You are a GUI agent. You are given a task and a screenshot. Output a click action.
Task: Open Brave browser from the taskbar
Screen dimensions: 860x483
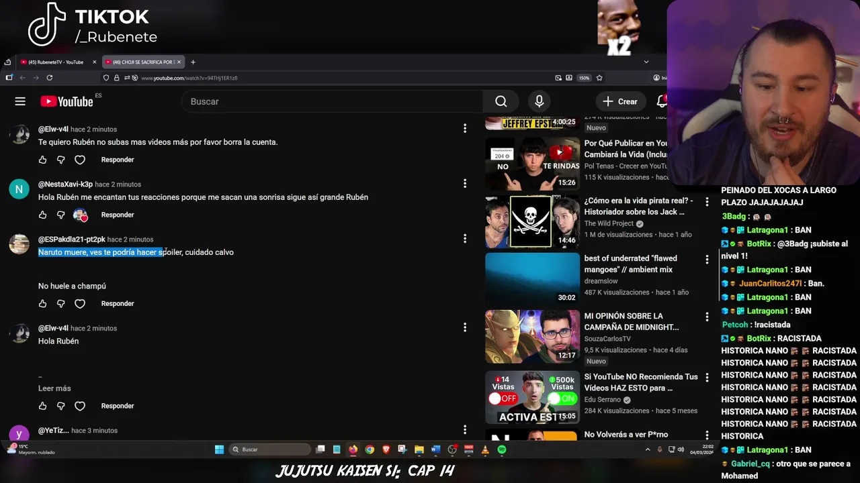click(x=386, y=449)
